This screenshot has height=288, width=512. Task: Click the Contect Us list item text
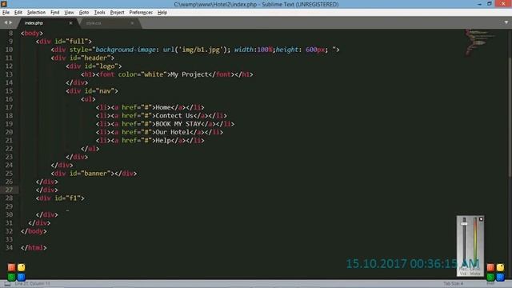tap(174, 115)
